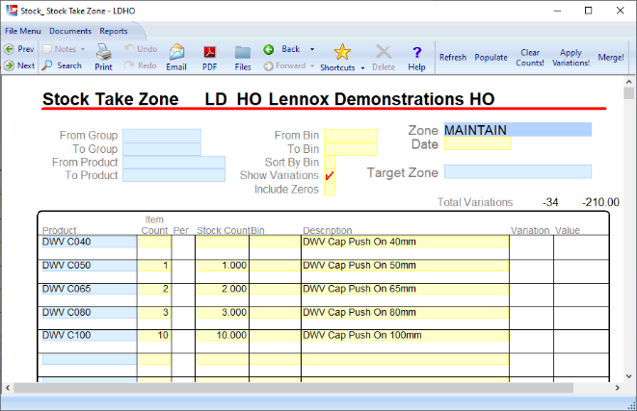Select the DWV C040 product cell

tap(89, 242)
